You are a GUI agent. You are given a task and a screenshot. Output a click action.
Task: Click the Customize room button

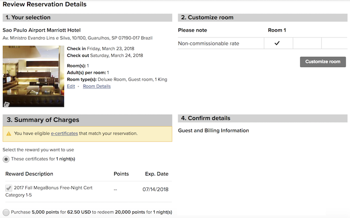point(323,62)
